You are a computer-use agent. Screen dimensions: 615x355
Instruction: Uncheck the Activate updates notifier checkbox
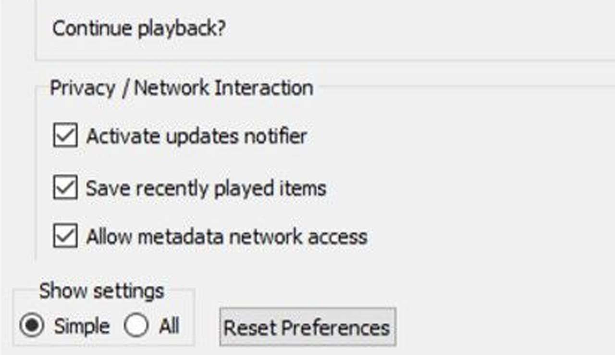[x=65, y=136]
